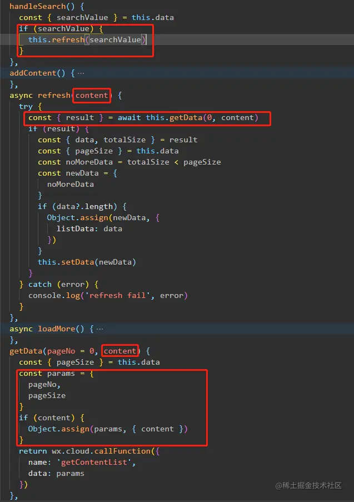Image resolution: width=354 pixels, height=502 pixels.
Task: Click error inside the catch parentheses
Action: (73, 285)
